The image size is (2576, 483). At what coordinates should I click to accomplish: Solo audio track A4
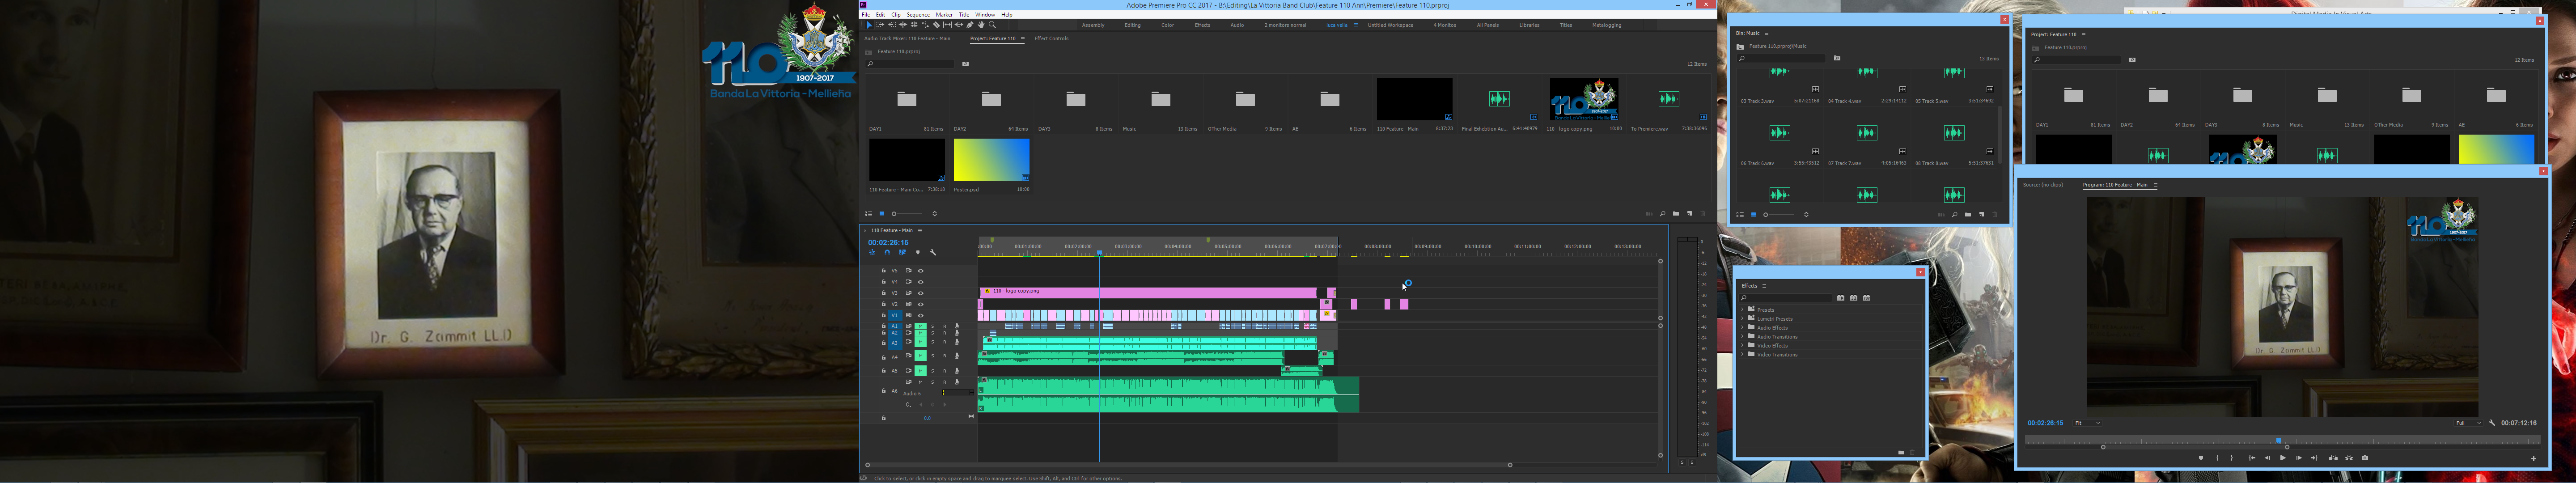(x=933, y=357)
